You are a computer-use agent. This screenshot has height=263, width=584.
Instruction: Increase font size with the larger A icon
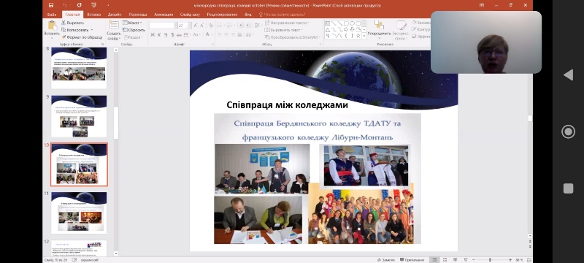[195, 26]
